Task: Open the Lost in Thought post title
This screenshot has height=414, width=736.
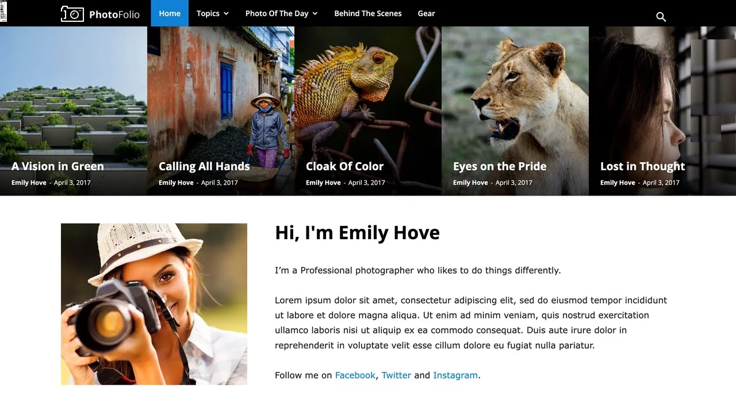Action: click(x=642, y=166)
